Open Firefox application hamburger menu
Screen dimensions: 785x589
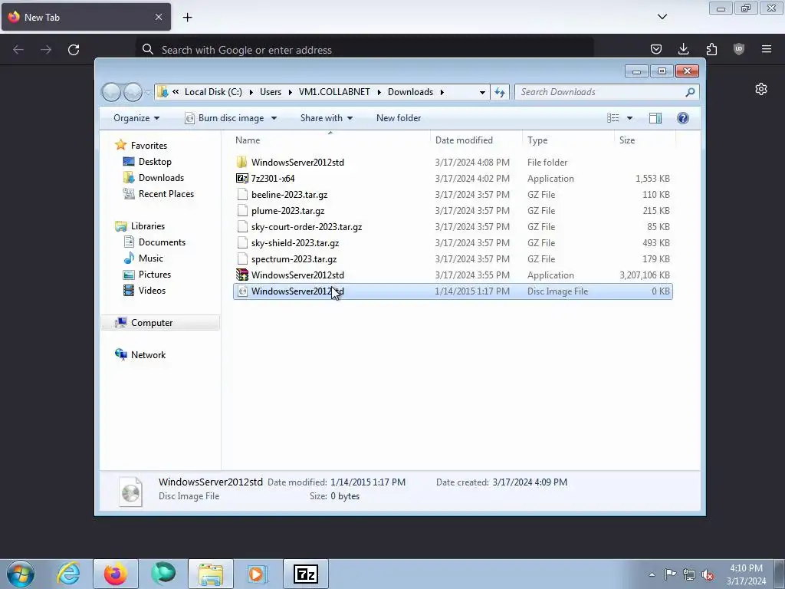pyautogui.click(x=767, y=49)
